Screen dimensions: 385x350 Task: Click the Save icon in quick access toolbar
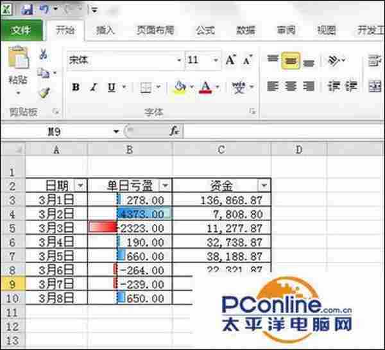coord(27,10)
